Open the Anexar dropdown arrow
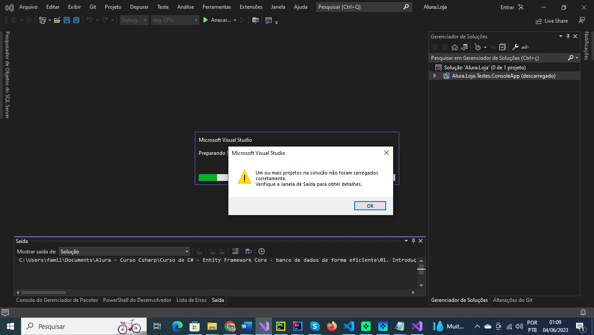This screenshot has height=335, width=594. 235,20
